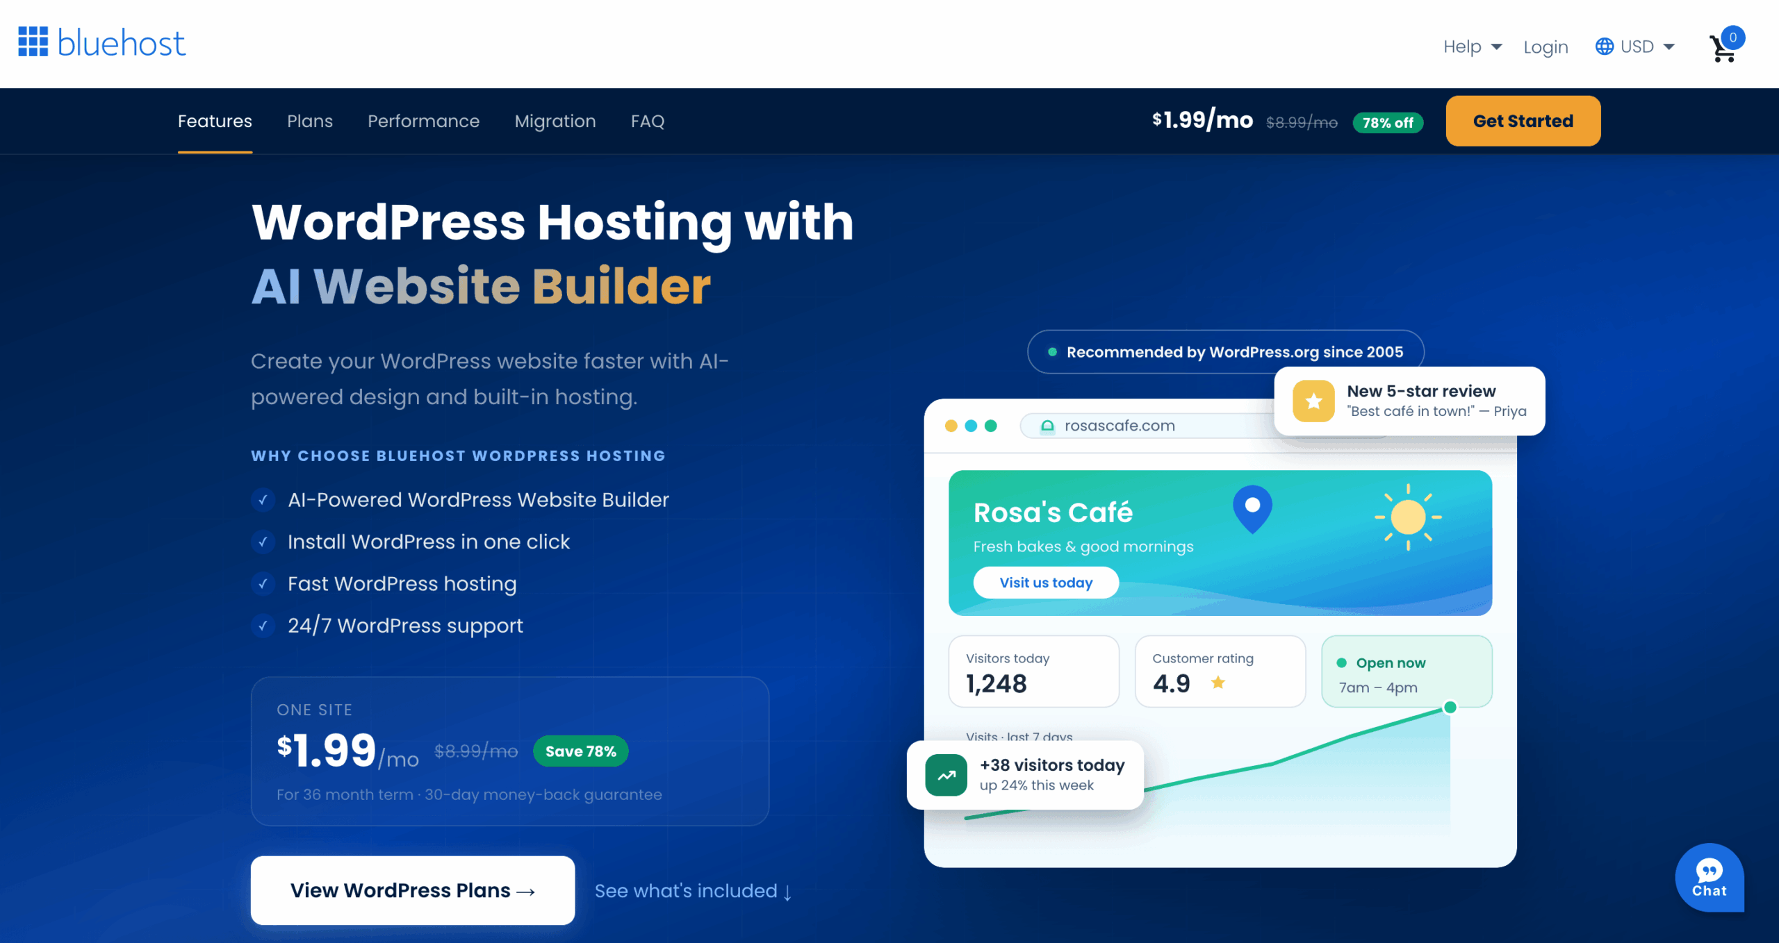Image resolution: width=1779 pixels, height=943 pixels.
Task: Click the green trending-up visitors icon
Action: tap(946, 775)
